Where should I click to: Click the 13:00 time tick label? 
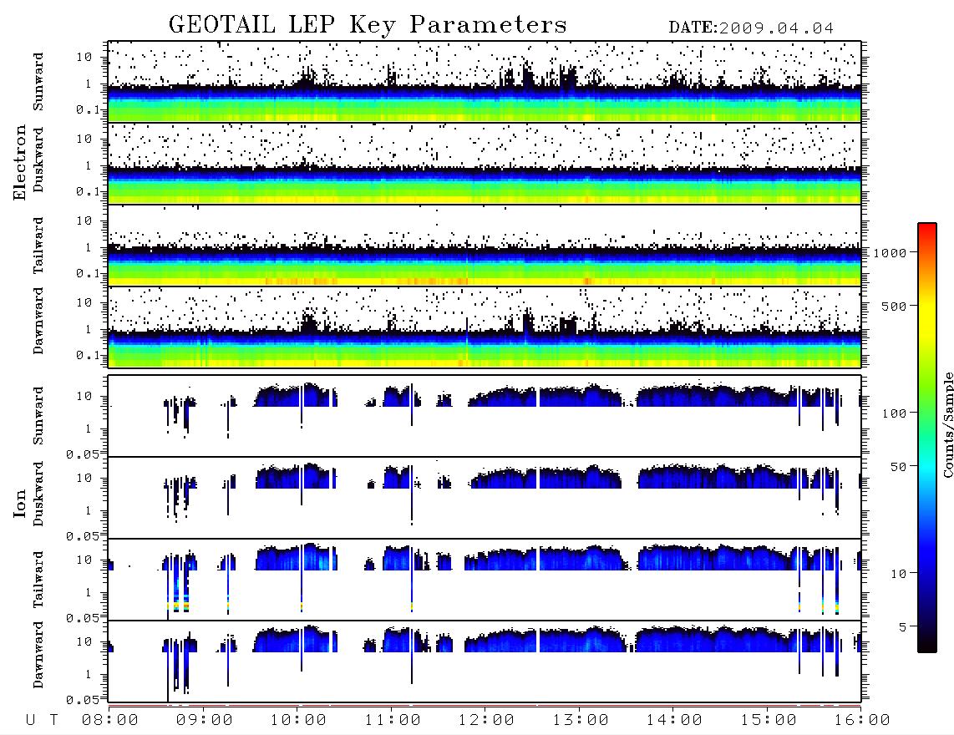(x=581, y=721)
